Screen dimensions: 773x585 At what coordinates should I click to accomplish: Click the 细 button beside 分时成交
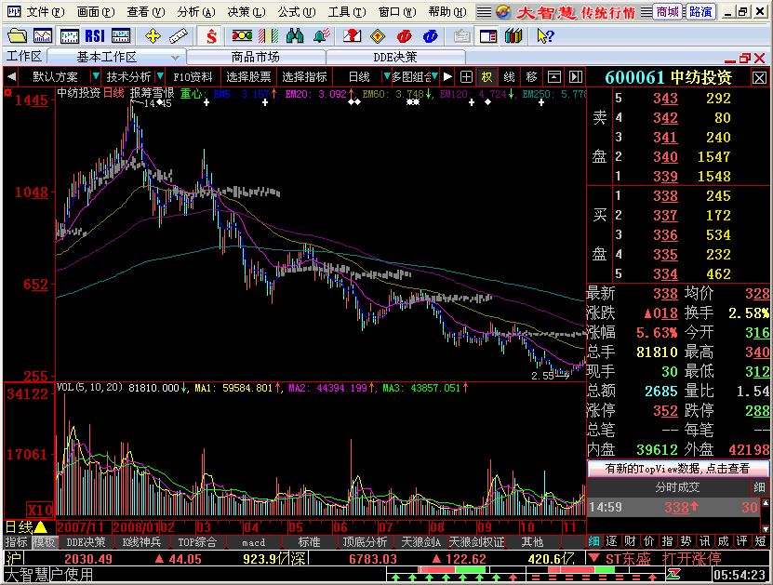(759, 487)
